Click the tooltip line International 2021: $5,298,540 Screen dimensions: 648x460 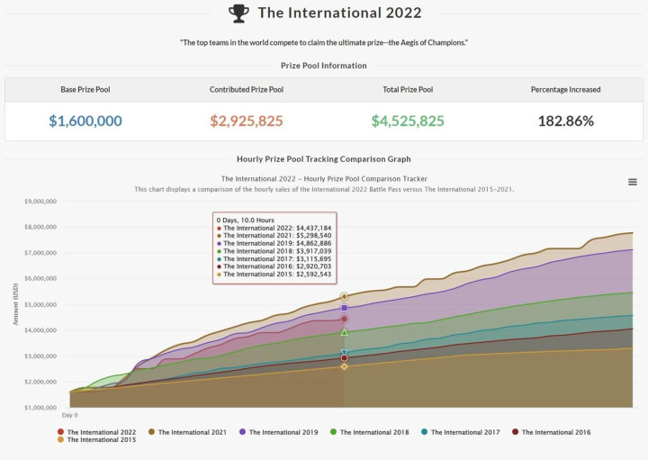274,236
